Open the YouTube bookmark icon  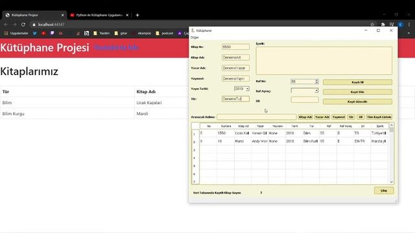pyautogui.click(x=43, y=33)
